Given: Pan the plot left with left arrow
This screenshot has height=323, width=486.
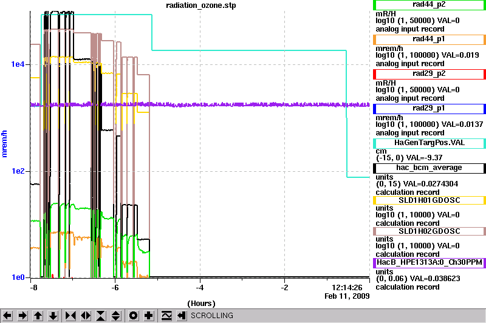Looking at the screenshot, I should pyautogui.click(x=7, y=316).
